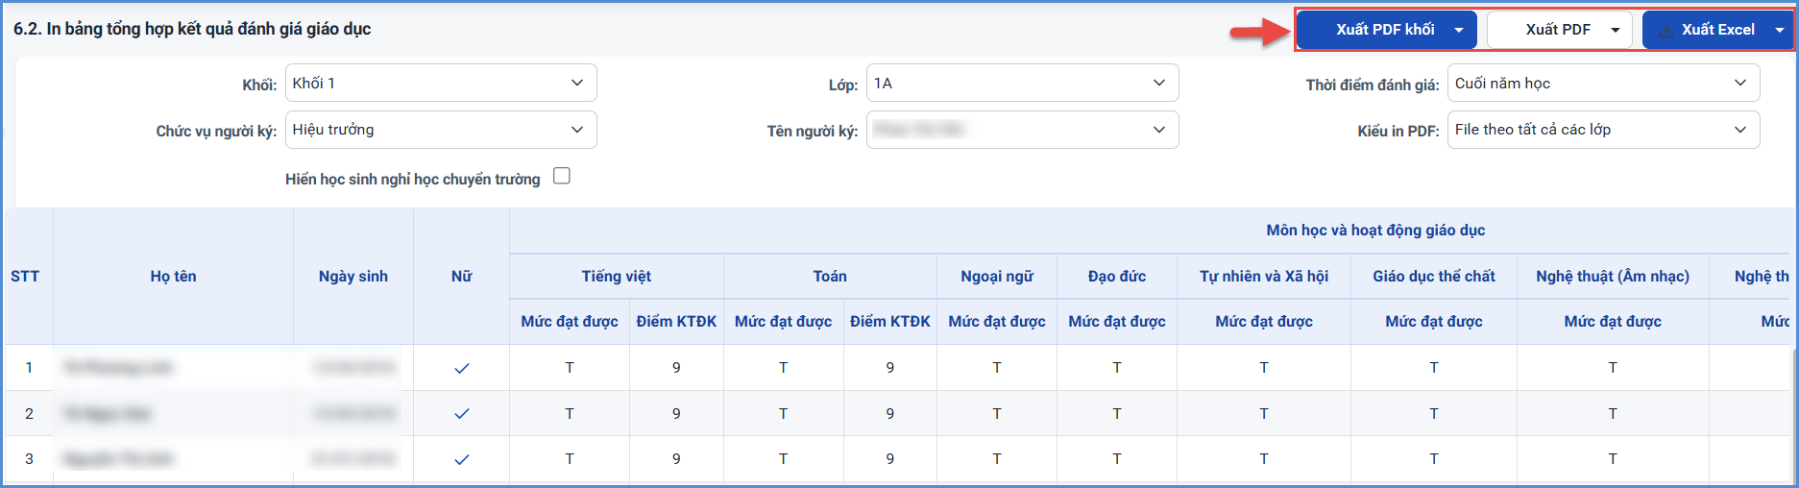Click row 1 Ngoại ngữ level T
Screen dimensions: 1799x488
(x=997, y=368)
